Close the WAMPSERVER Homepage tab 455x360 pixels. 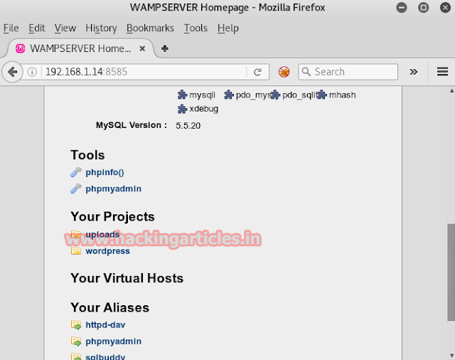point(142,48)
